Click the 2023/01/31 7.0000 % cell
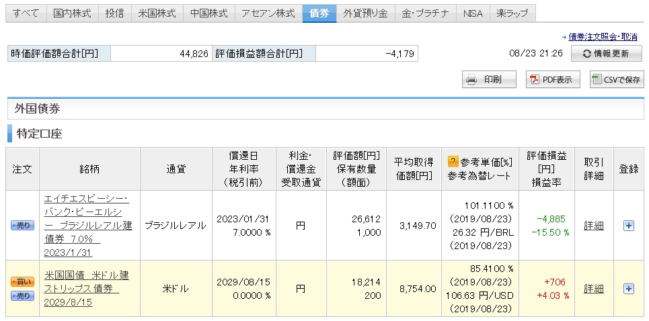The width and height of the screenshot is (649, 321). click(x=243, y=226)
